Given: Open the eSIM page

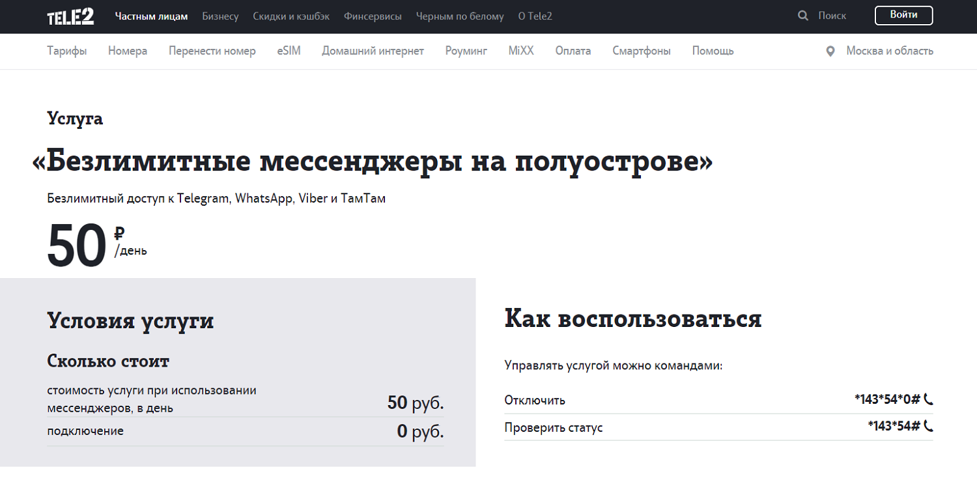Looking at the screenshot, I should click(x=289, y=51).
